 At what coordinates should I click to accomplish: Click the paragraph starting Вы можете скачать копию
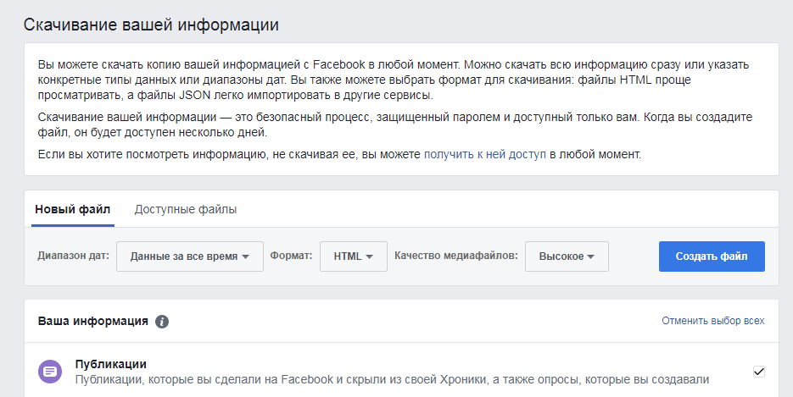[394, 80]
